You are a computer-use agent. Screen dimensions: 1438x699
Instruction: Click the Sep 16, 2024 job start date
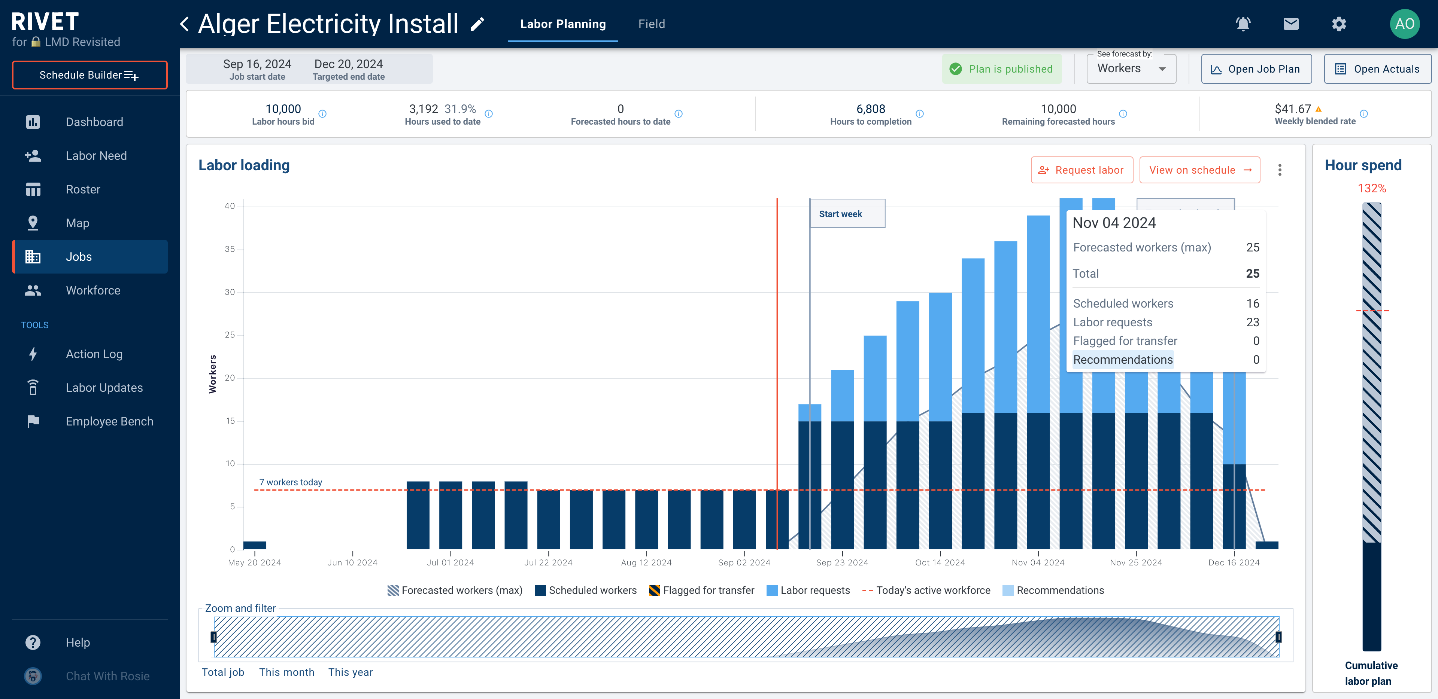pyautogui.click(x=257, y=69)
